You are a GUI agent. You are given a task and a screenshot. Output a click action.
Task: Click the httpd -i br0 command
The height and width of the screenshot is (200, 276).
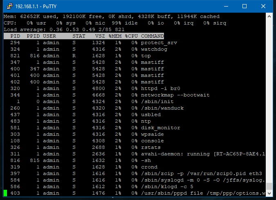point(161,88)
